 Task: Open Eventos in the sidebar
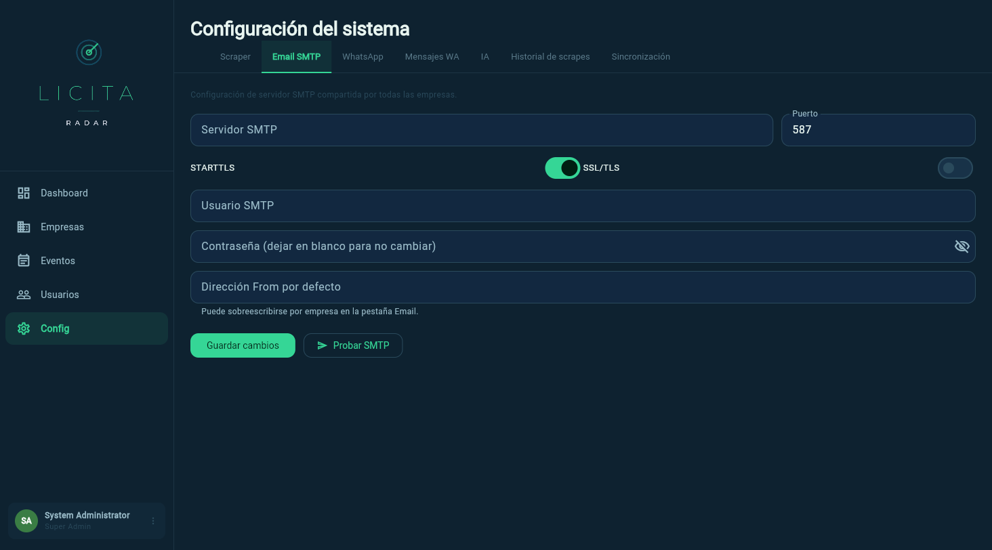click(87, 261)
